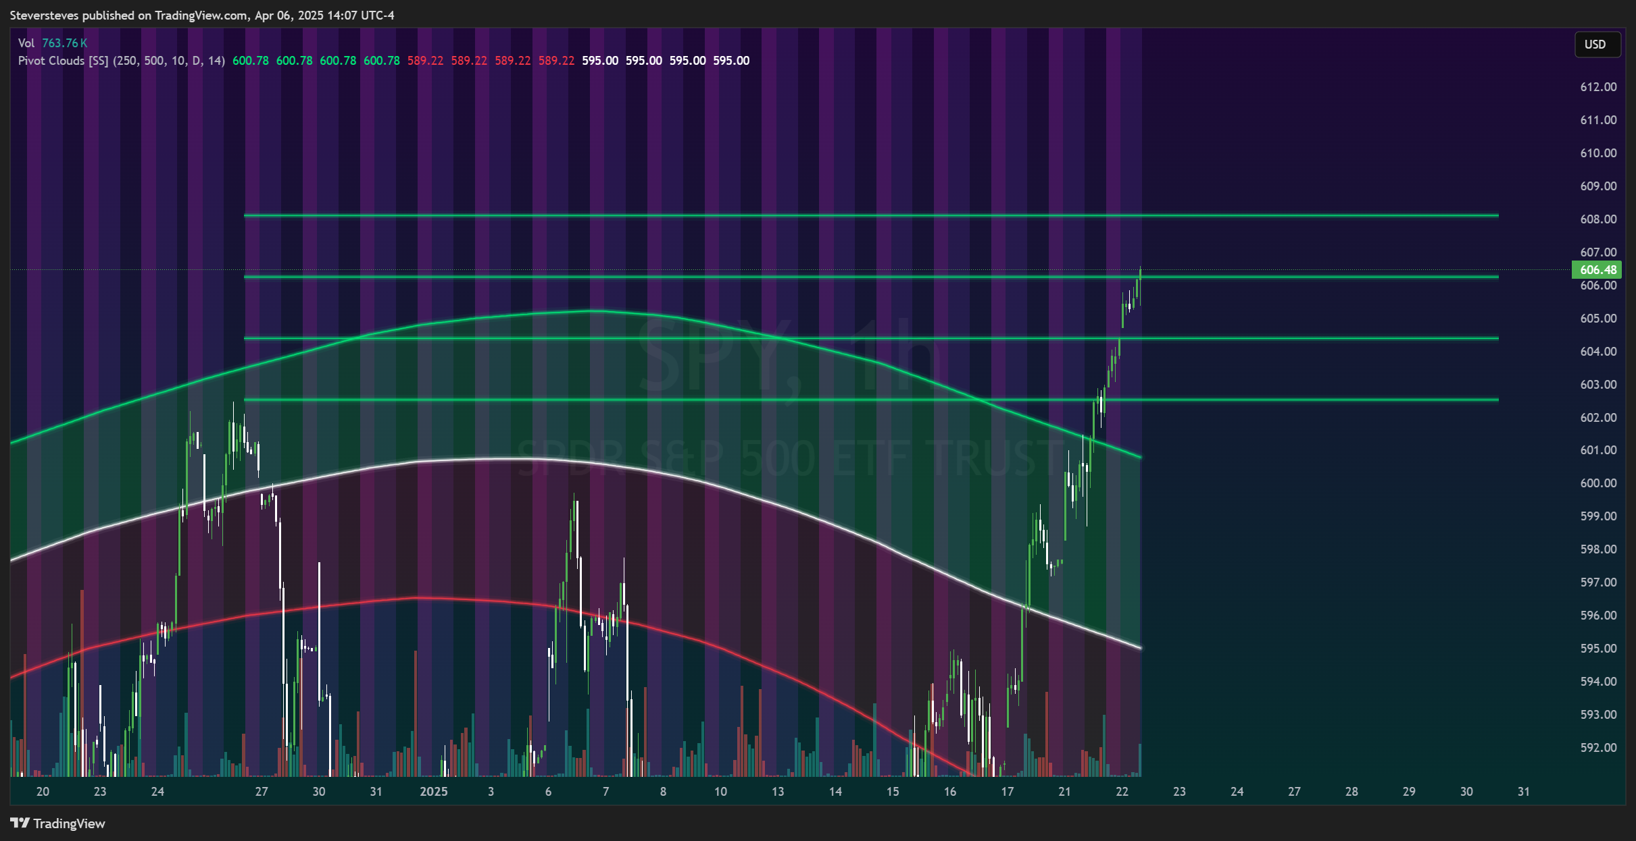
Task: Click the first red 589.22 indicator value
Action: pyautogui.click(x=426, y=61)
